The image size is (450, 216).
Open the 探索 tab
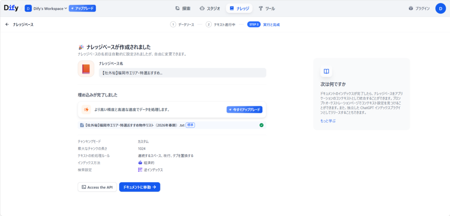pos(183,8)
